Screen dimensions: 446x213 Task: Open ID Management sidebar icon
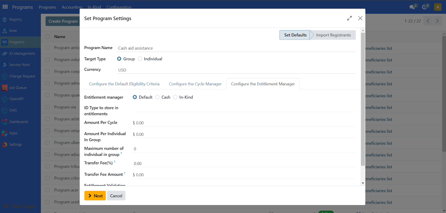4,54
